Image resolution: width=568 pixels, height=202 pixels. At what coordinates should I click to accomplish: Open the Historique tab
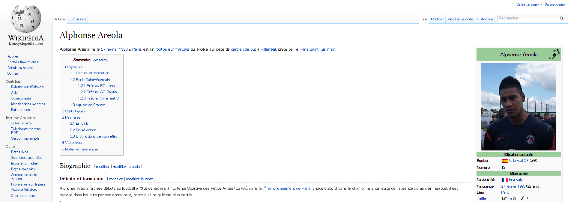tap(485, 19)
